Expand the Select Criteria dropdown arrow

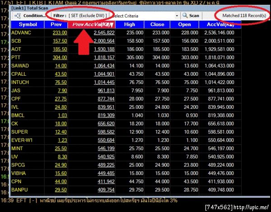click(177, 16)
